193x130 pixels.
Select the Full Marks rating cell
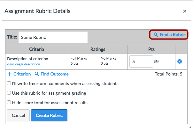coord(82,61)
